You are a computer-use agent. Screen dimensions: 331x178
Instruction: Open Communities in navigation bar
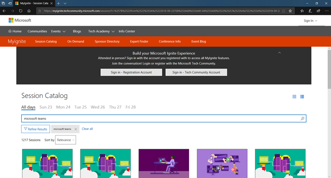(37, 31)
